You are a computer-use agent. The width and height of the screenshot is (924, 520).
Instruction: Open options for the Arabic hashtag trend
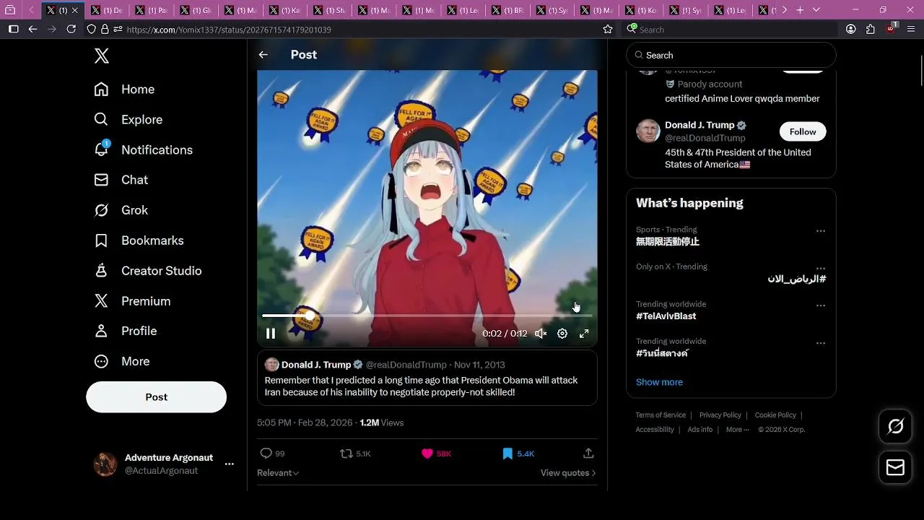821,269
